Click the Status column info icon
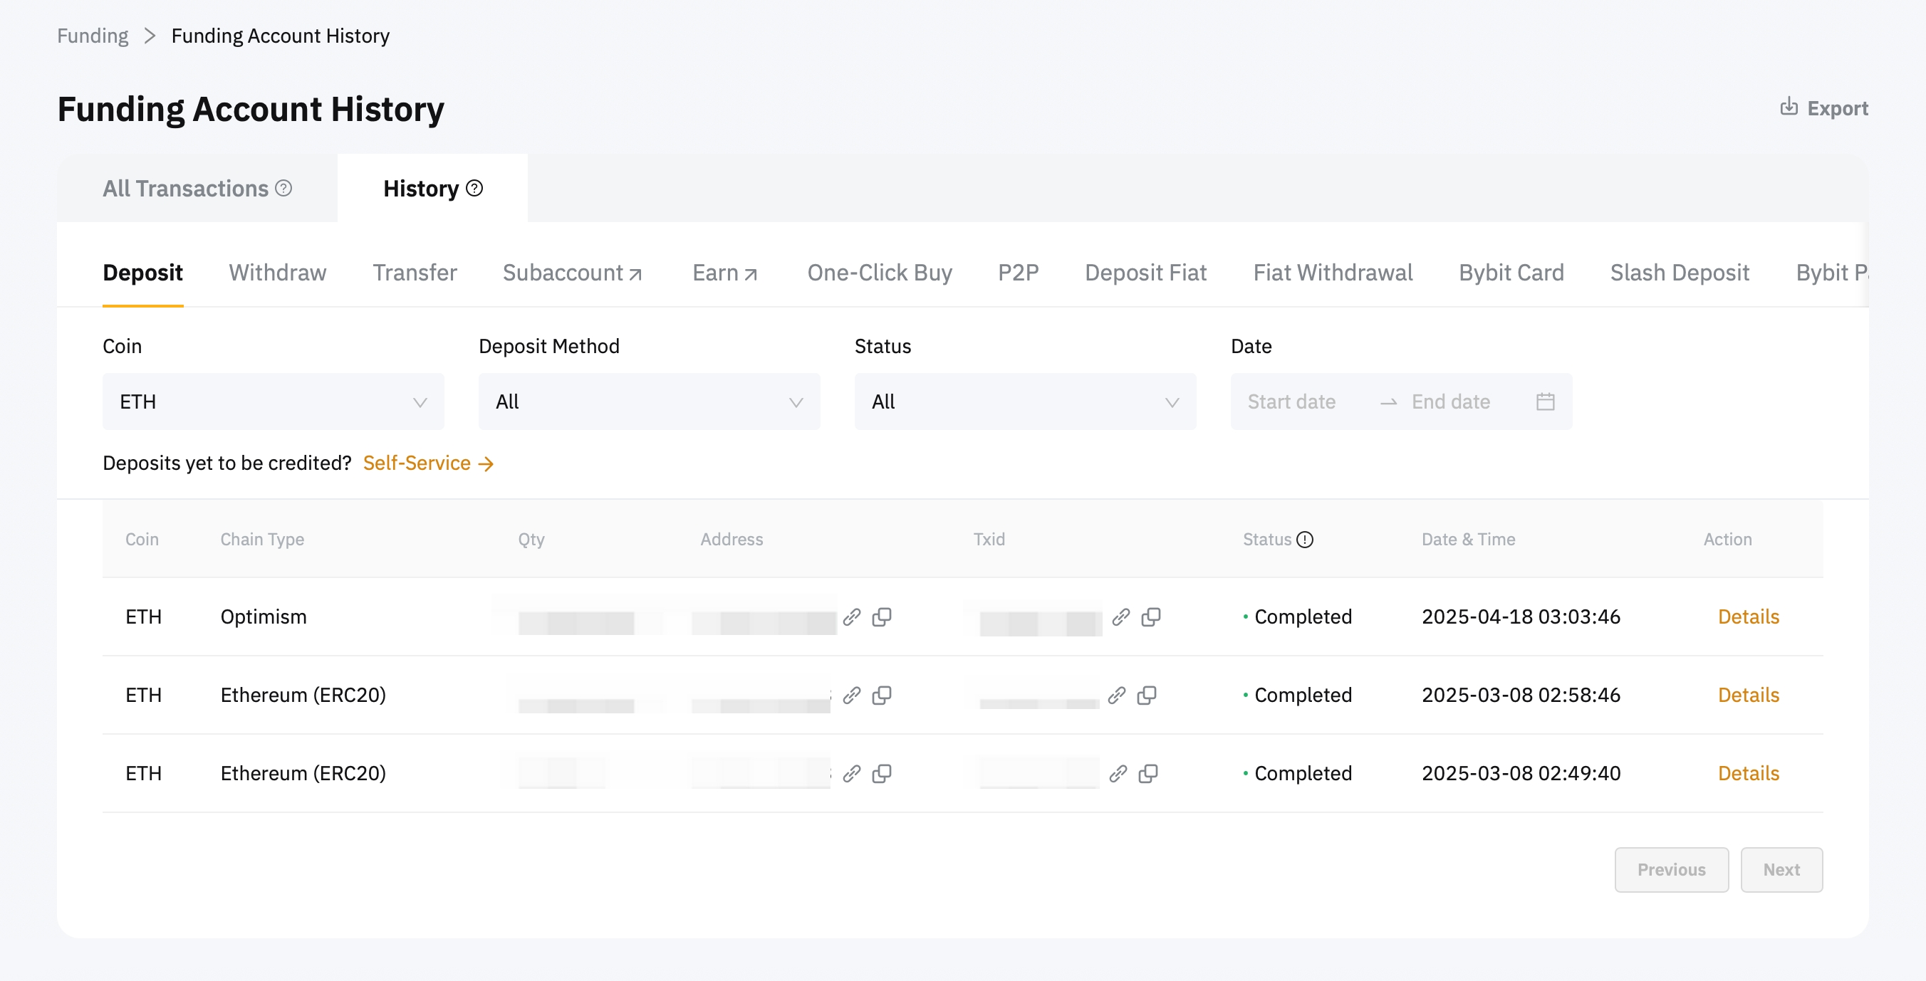Viewport: 1926px width, 981px height. 1305,540
